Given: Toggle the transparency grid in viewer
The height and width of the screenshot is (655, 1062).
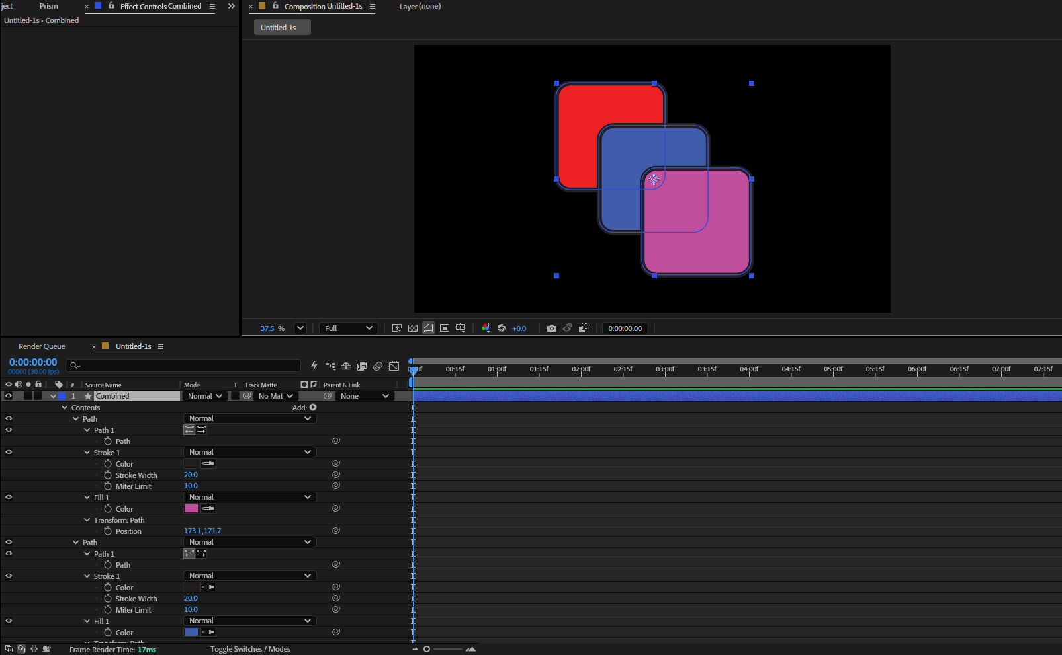Looking at the screenshot, I should tap(413, 328).
